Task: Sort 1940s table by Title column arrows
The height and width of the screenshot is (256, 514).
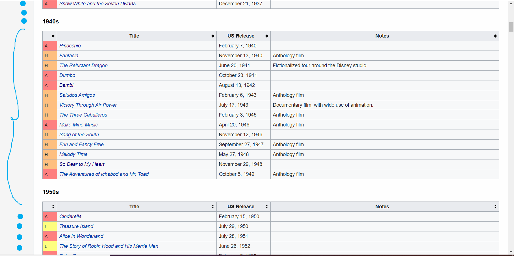Action: 212,36
